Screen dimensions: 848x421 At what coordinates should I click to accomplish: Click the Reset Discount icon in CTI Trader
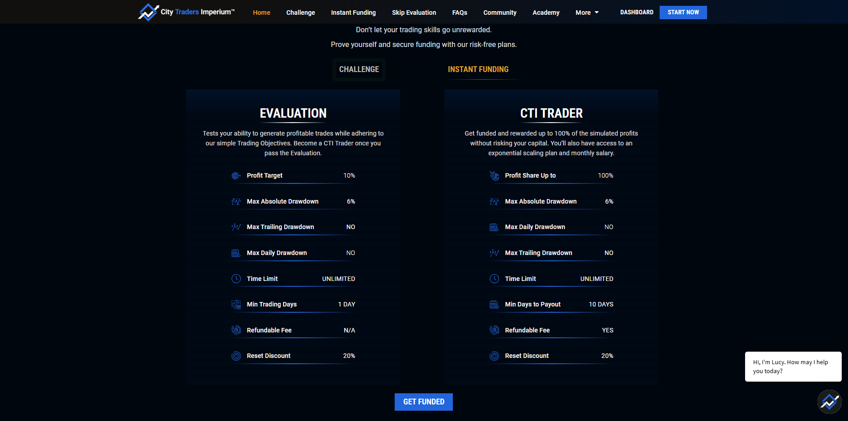(x=494, y=356)
